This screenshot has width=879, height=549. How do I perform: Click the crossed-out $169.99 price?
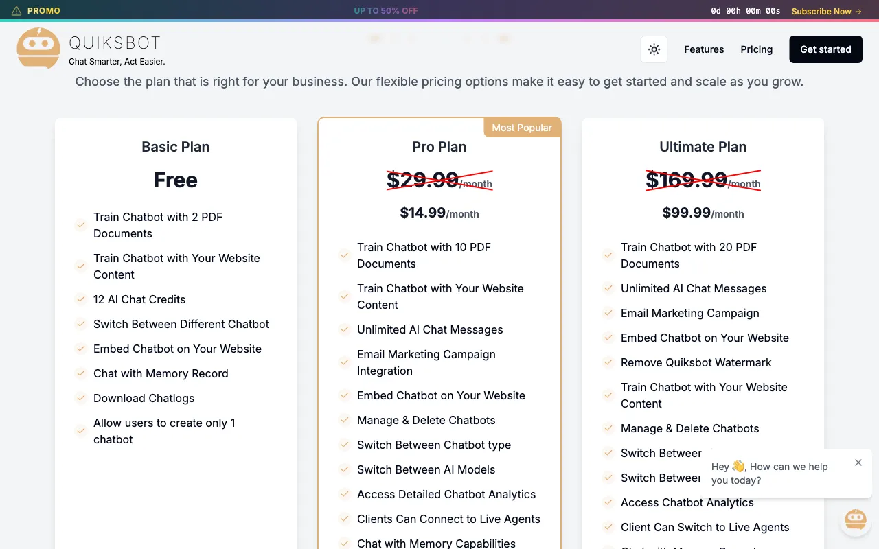[x=703, y=180]
